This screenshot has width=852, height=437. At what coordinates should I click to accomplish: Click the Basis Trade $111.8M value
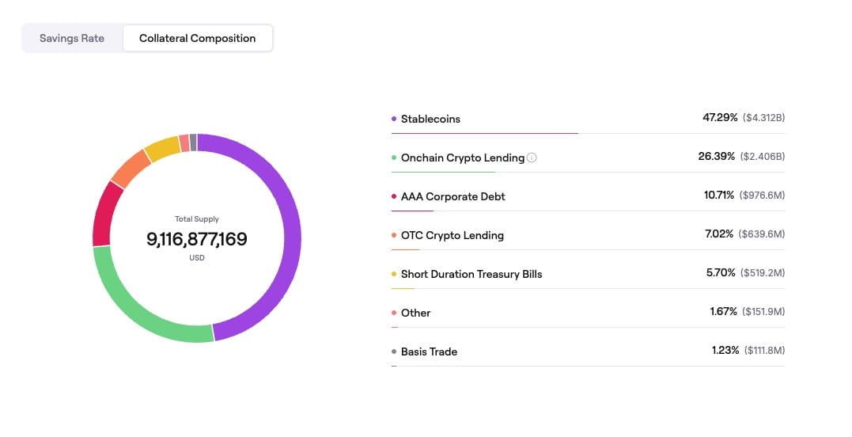(764, 351)
